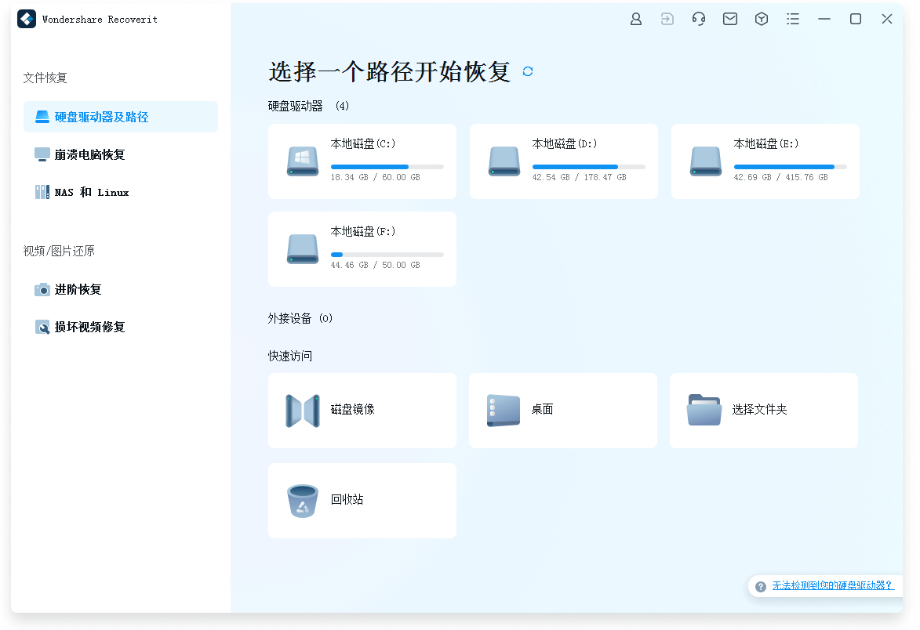The height and width of the screenshot is (630, 920).
Task: Open the 回收站 recycle bin recovery
Action: point(362,501)
